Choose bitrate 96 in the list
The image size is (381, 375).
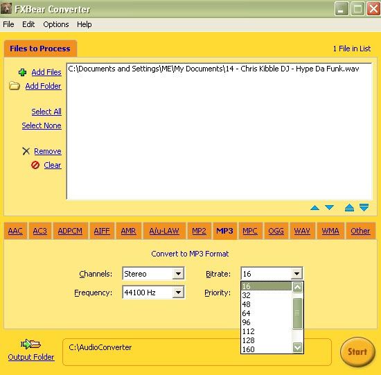pyautogui.click(x=267, y=322)
